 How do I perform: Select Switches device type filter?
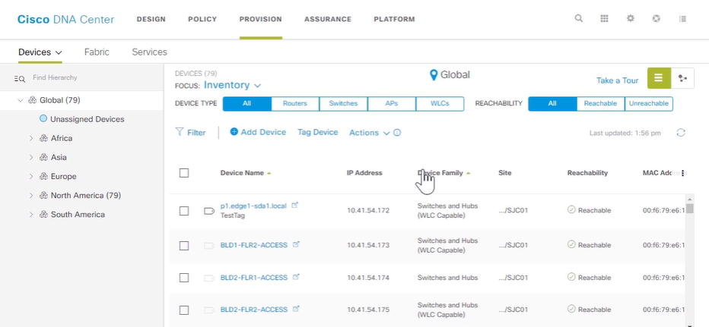[343, 103]
